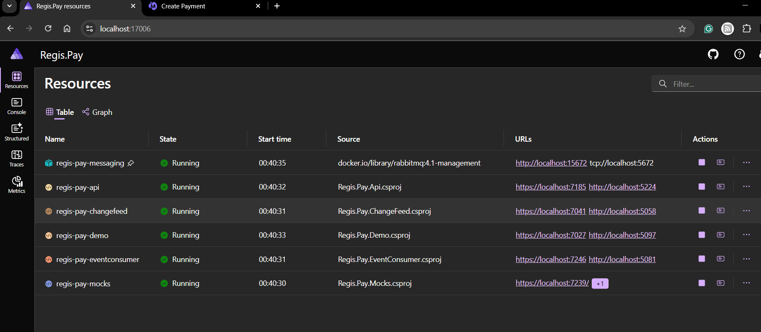The height and width of the screenshot is (332, 761).
Task: Open link https://localhost:7239/
Action: coord(552,283)
